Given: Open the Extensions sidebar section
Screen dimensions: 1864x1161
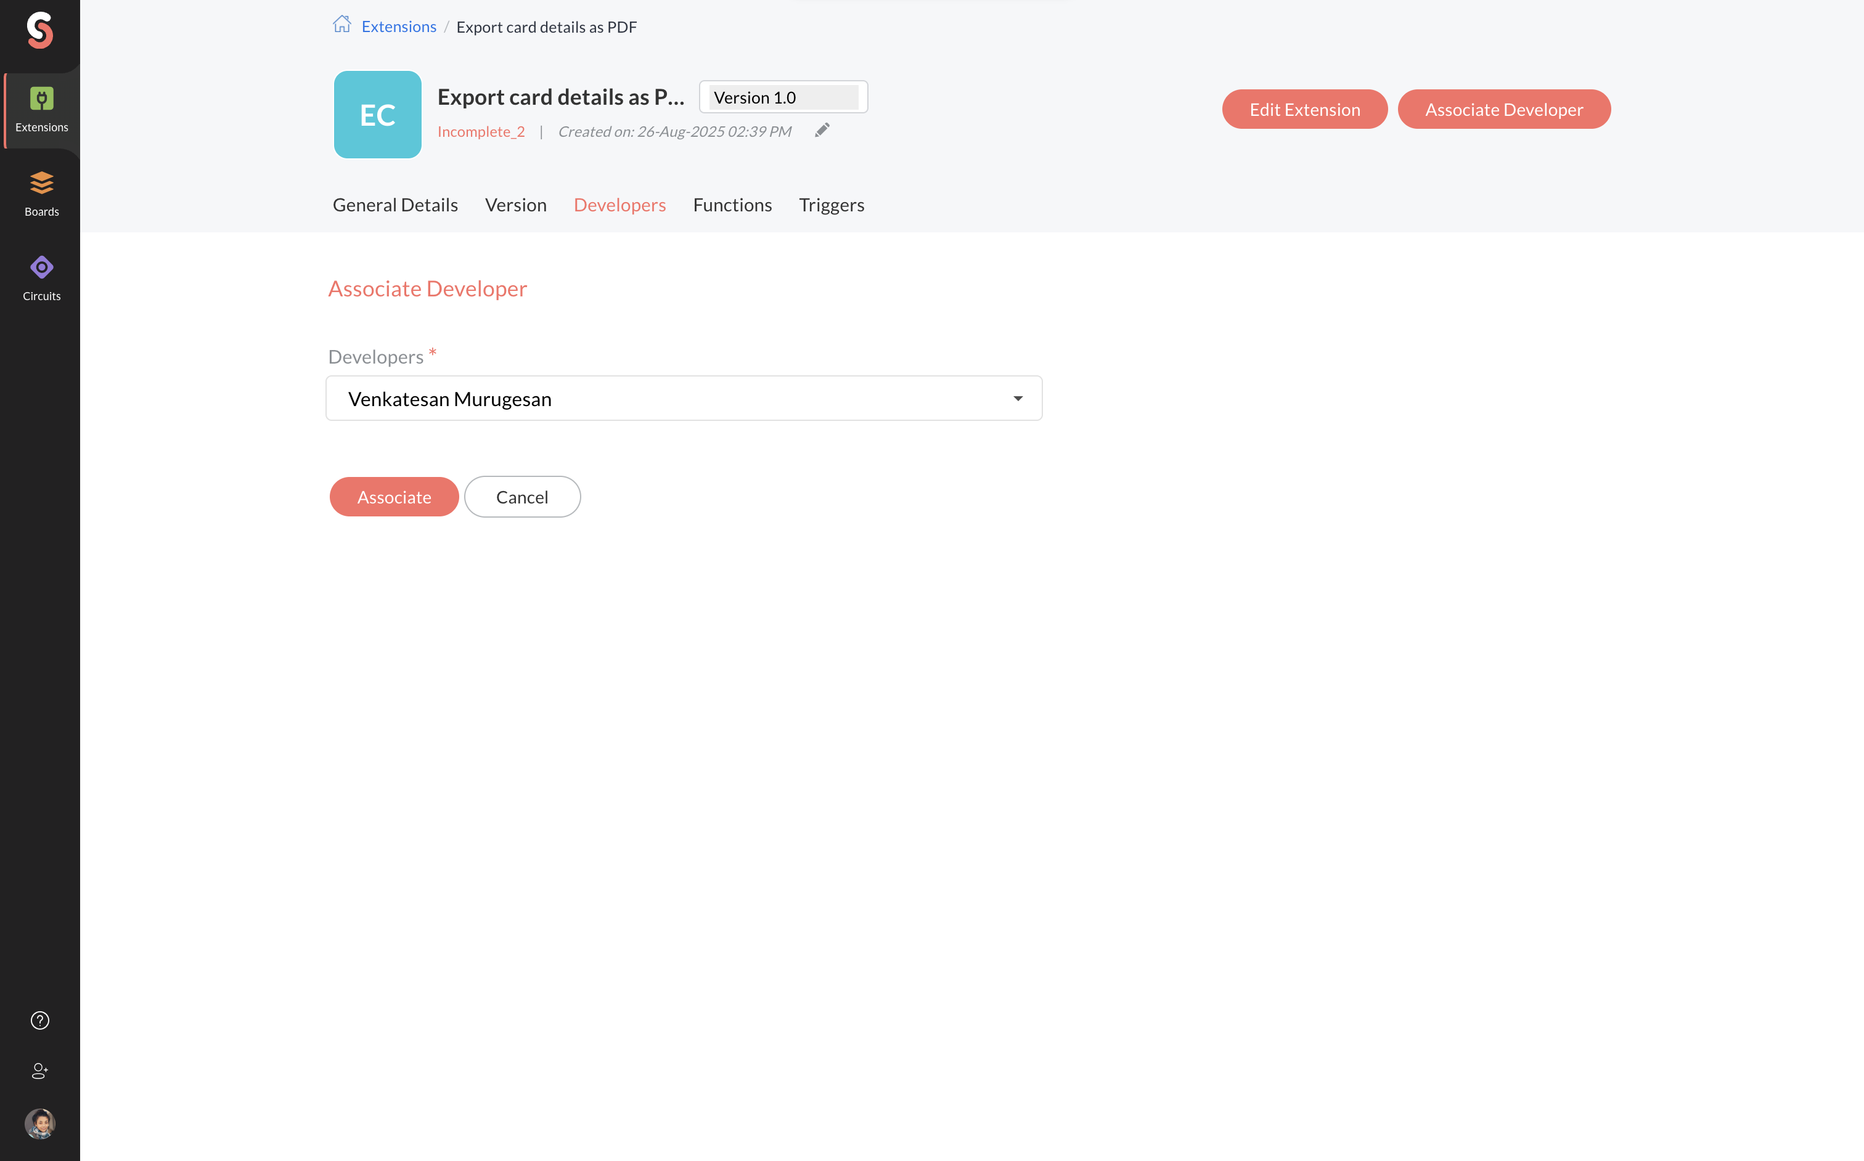Looking at the screenshot, I should pyautogui.click(x=41, y=110).
